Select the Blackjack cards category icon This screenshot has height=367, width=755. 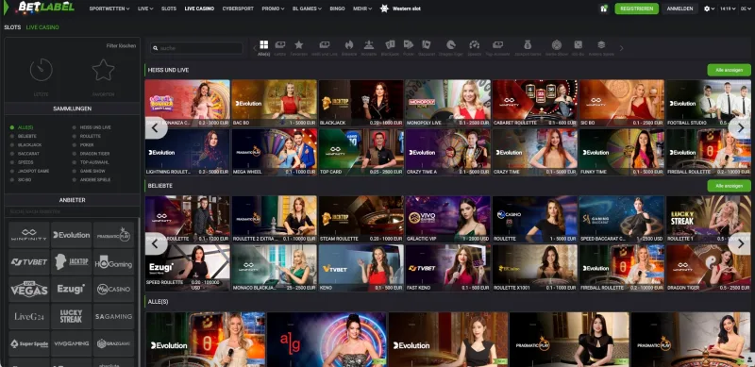pyautogui.click(x=390, y=44)
